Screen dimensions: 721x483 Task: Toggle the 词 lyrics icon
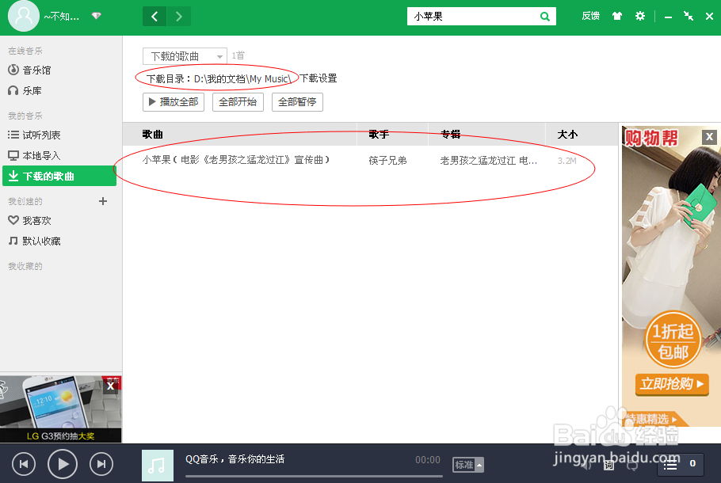coord(608,465)
